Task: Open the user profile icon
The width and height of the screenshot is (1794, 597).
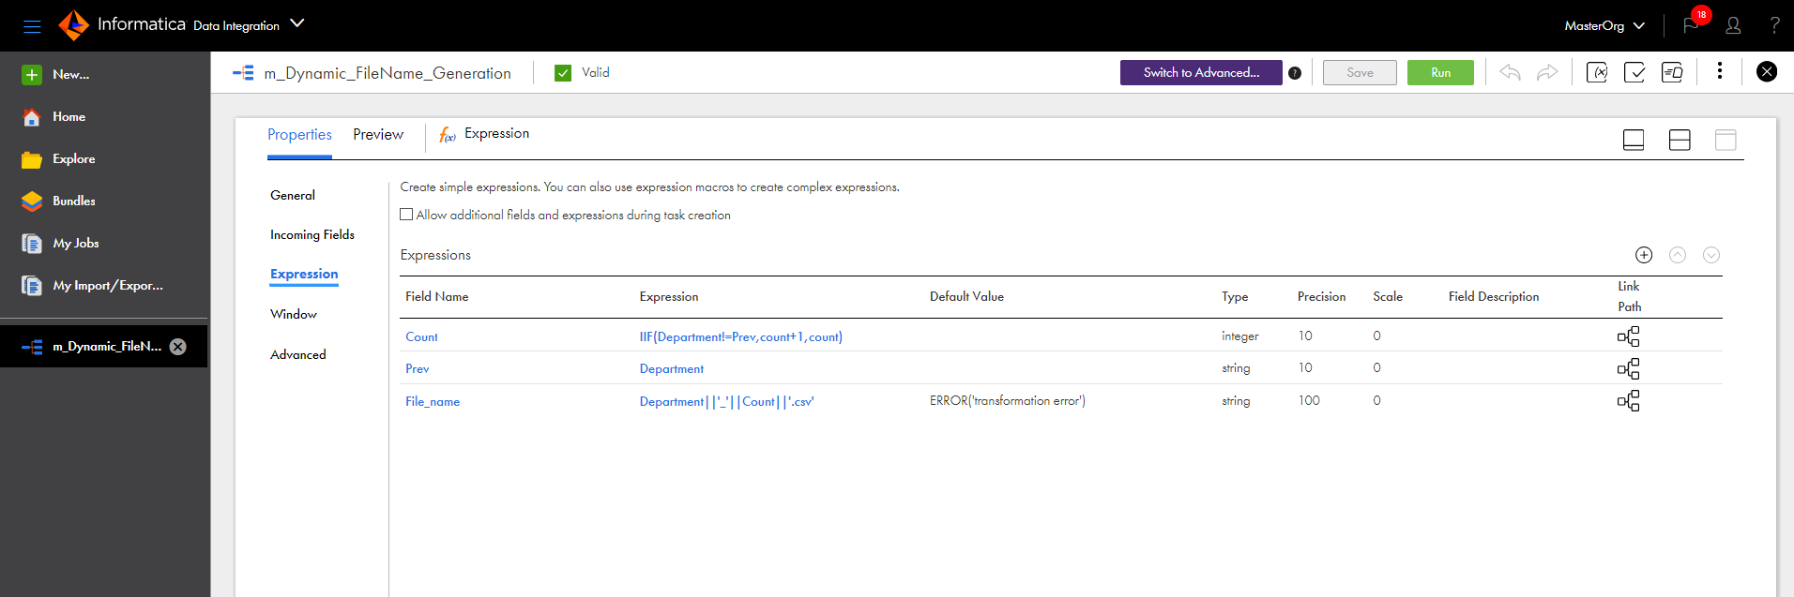Action: coord(1733,25)
